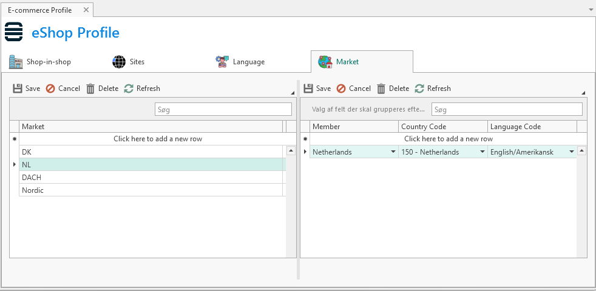Click the Netherlands member cell text
Viewport: 596px width, 291px height.
click(x=332, y=152)
